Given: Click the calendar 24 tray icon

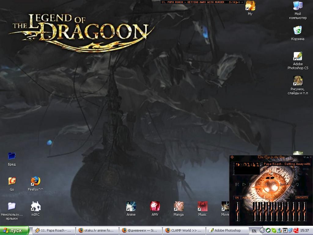Looking at the screenshot, I should tap(285, 230).
